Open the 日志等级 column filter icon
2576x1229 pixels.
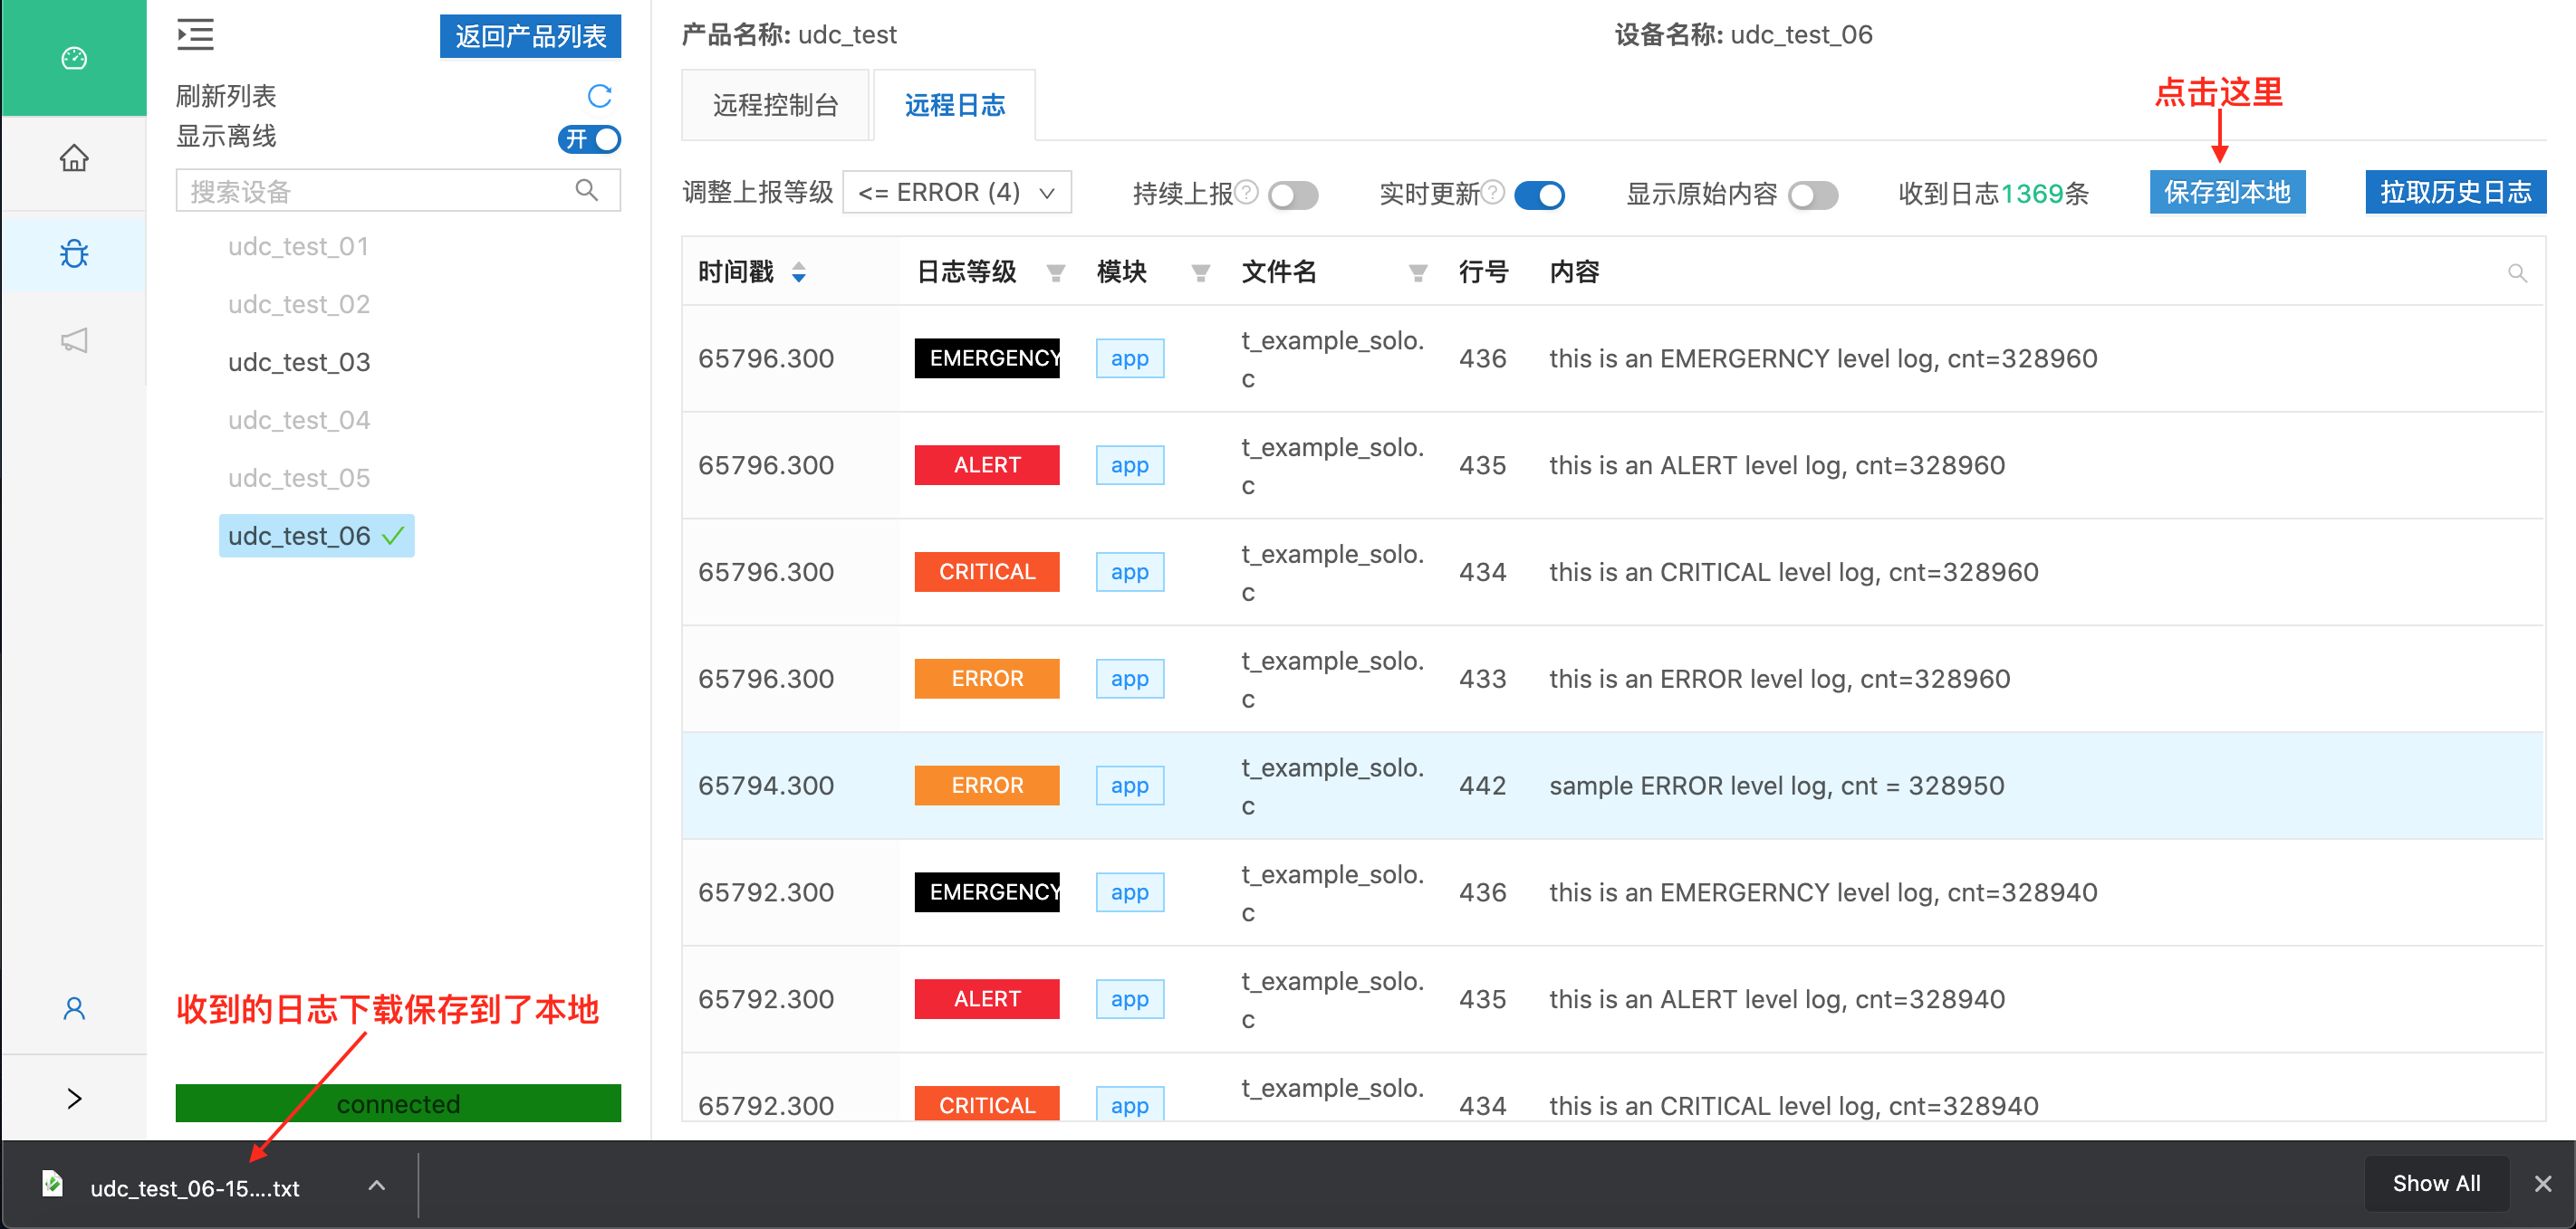(x=1055, y=272)
